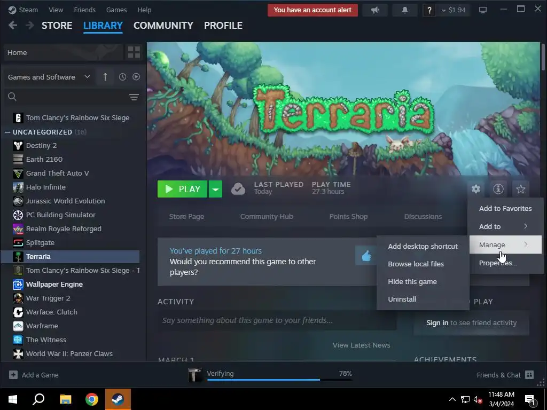Go to the COMMUNITY tab
This screenshot has width=547, height=410.
pos(163,26)
